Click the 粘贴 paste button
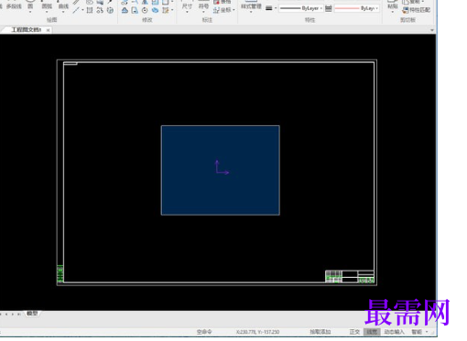Image resolution: width=467 pixels, height=341 pixels. (393, 6)
